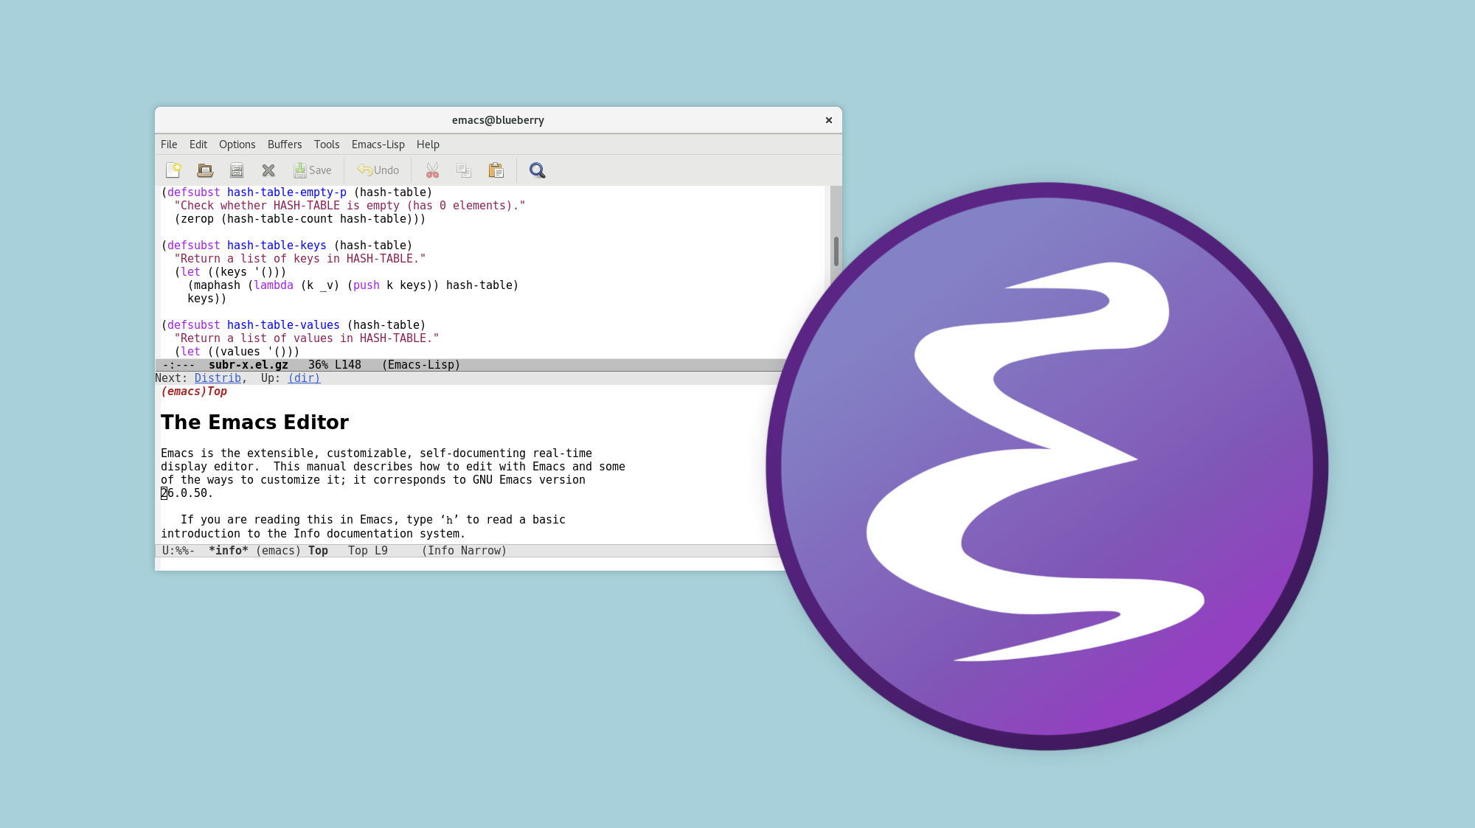
Task: Click hash-table-values function name
Action: coord(283,325)
